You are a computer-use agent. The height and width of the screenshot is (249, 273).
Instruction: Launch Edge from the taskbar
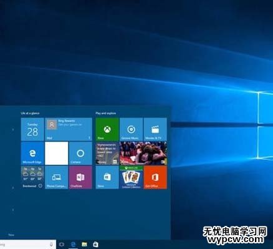pos(73,245)
